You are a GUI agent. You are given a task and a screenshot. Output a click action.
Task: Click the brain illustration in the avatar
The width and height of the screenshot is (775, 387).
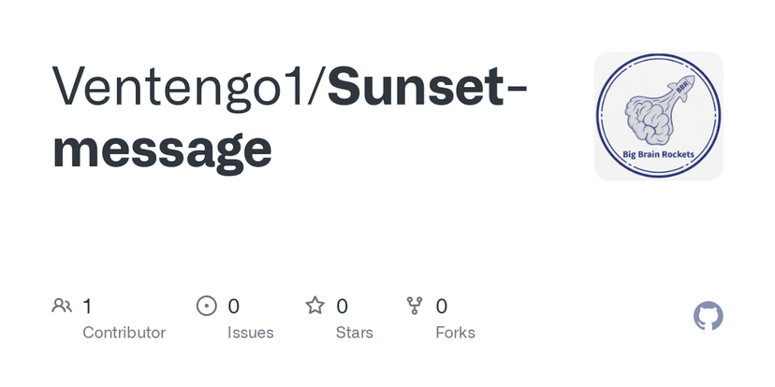coord(650,118)
